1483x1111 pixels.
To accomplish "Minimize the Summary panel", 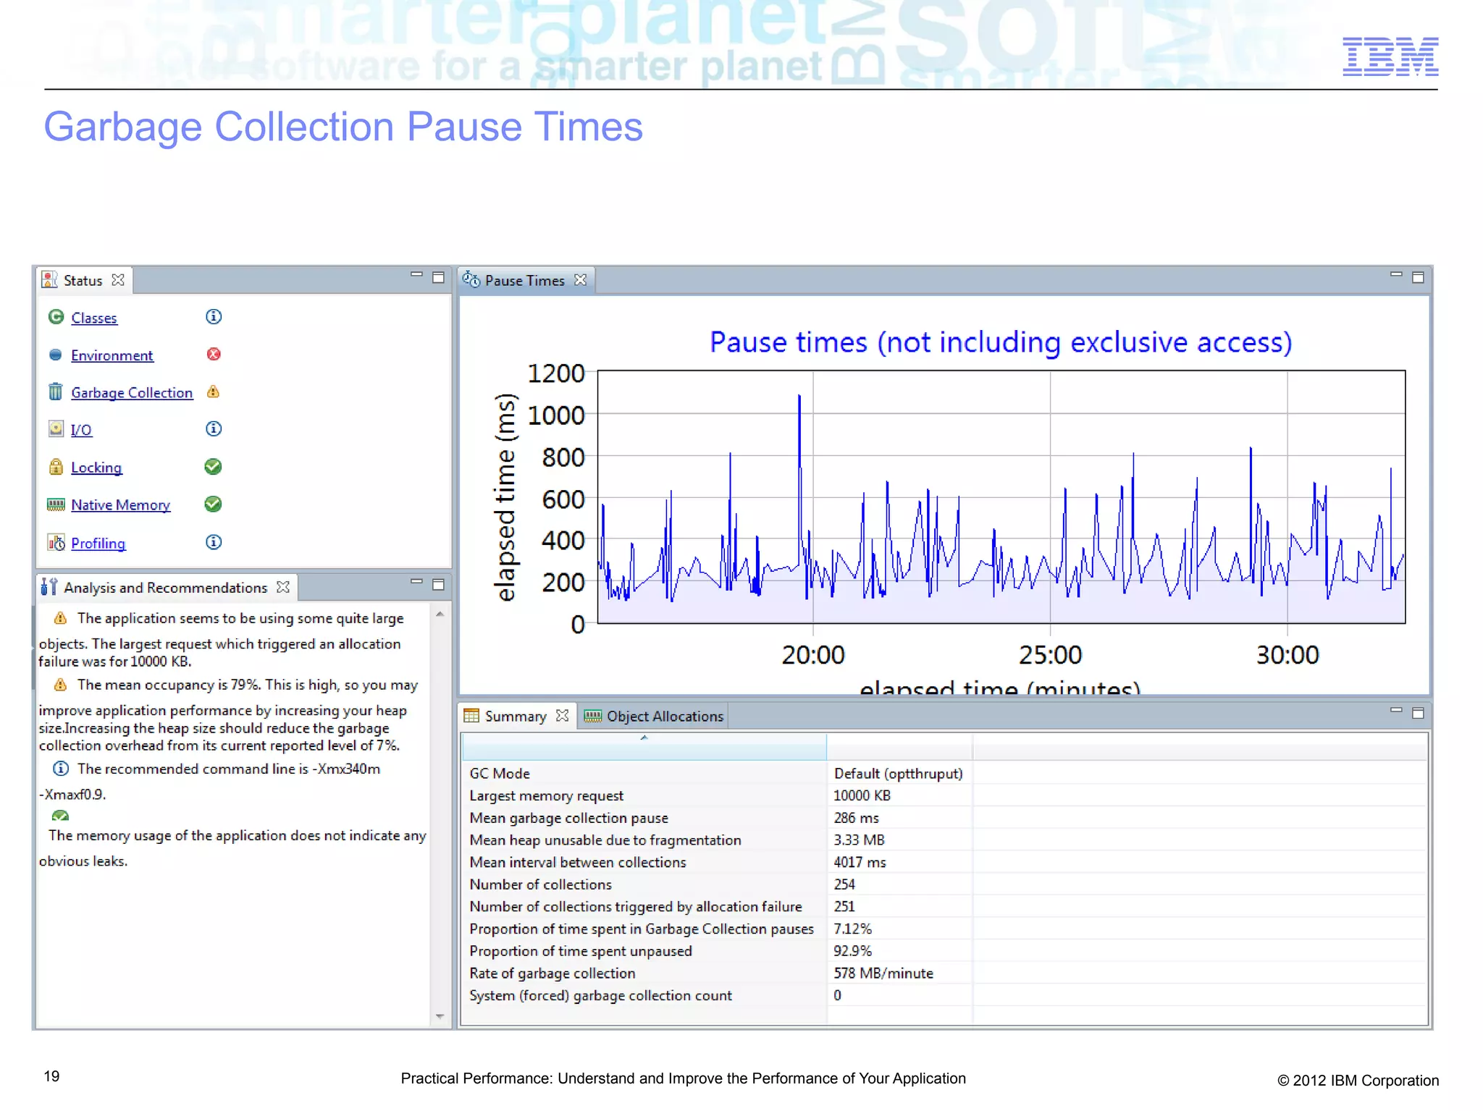I will click(x=1396, y=711).
